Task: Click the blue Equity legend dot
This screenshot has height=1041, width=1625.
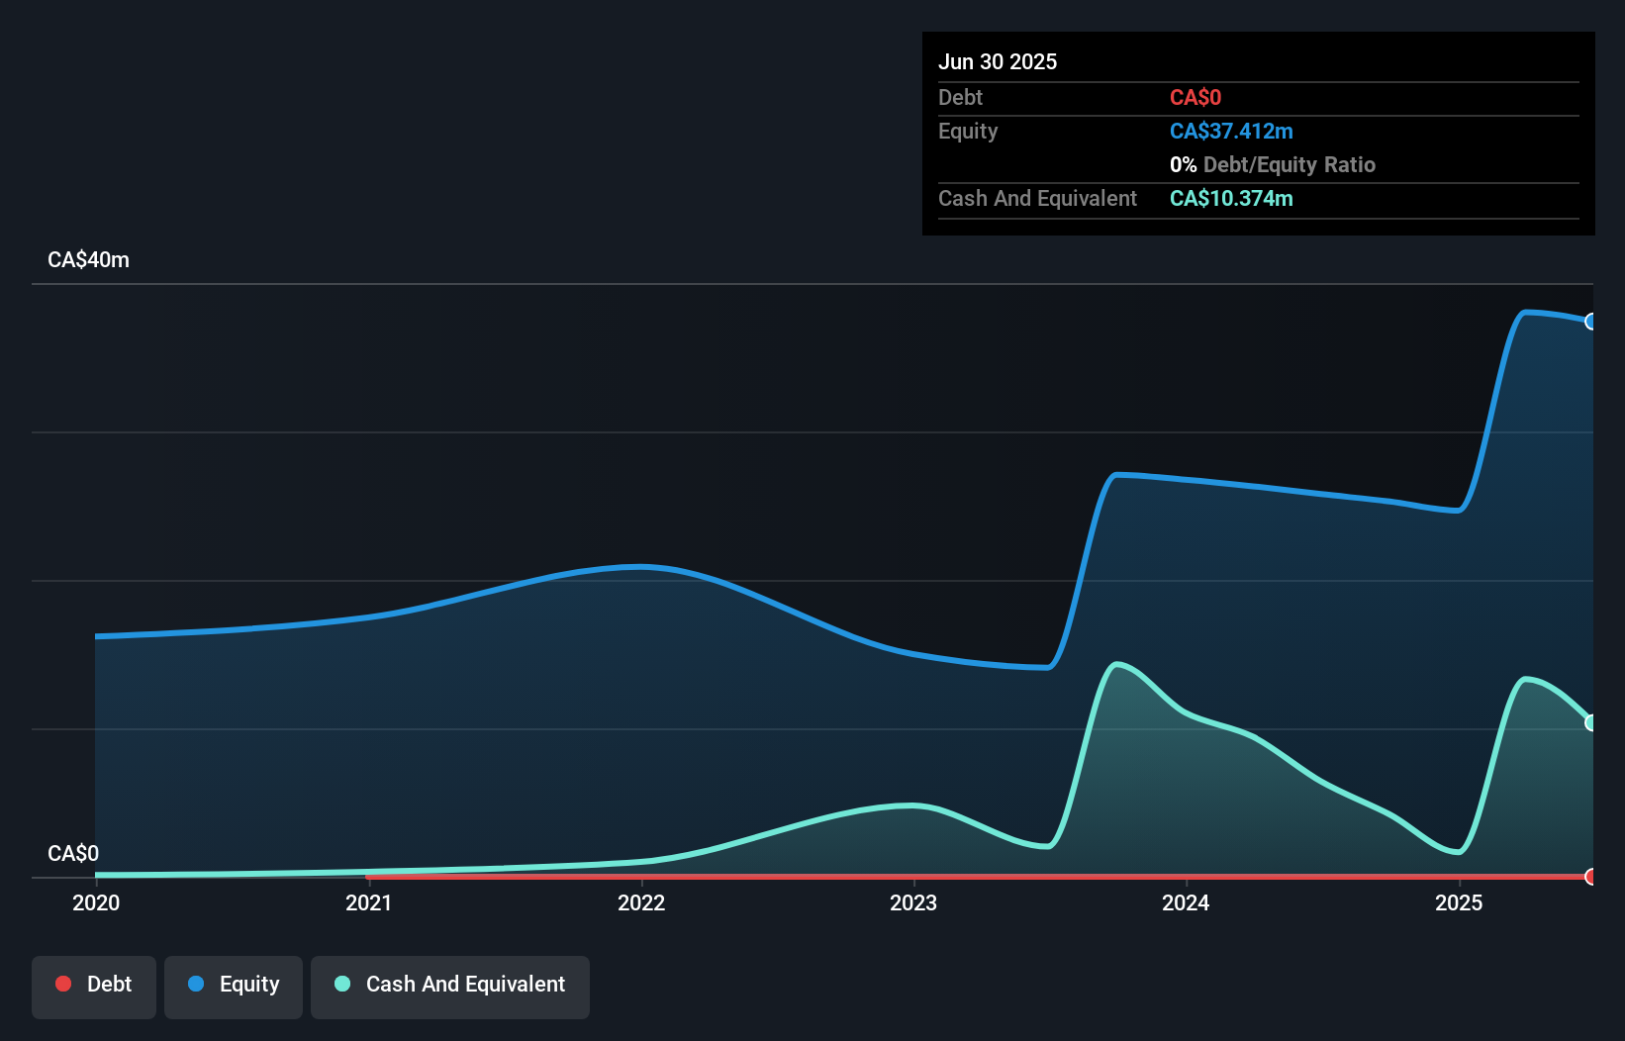Action: tap(196, 984)
